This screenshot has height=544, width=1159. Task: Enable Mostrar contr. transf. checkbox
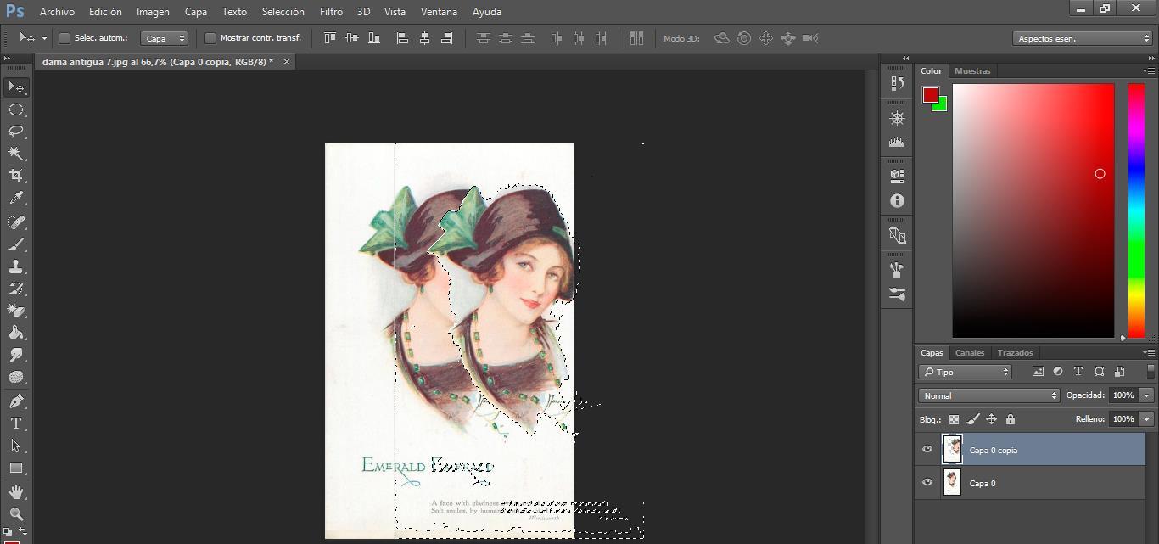(210, 38)
